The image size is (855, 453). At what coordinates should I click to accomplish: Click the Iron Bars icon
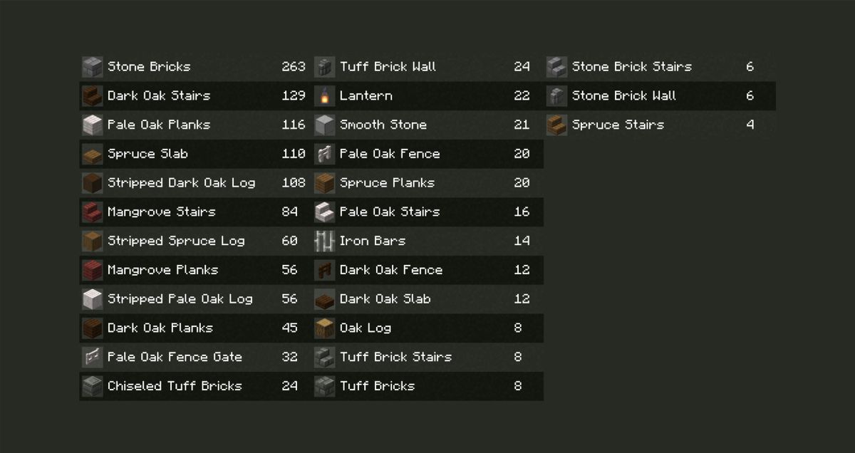coord(324,241)
